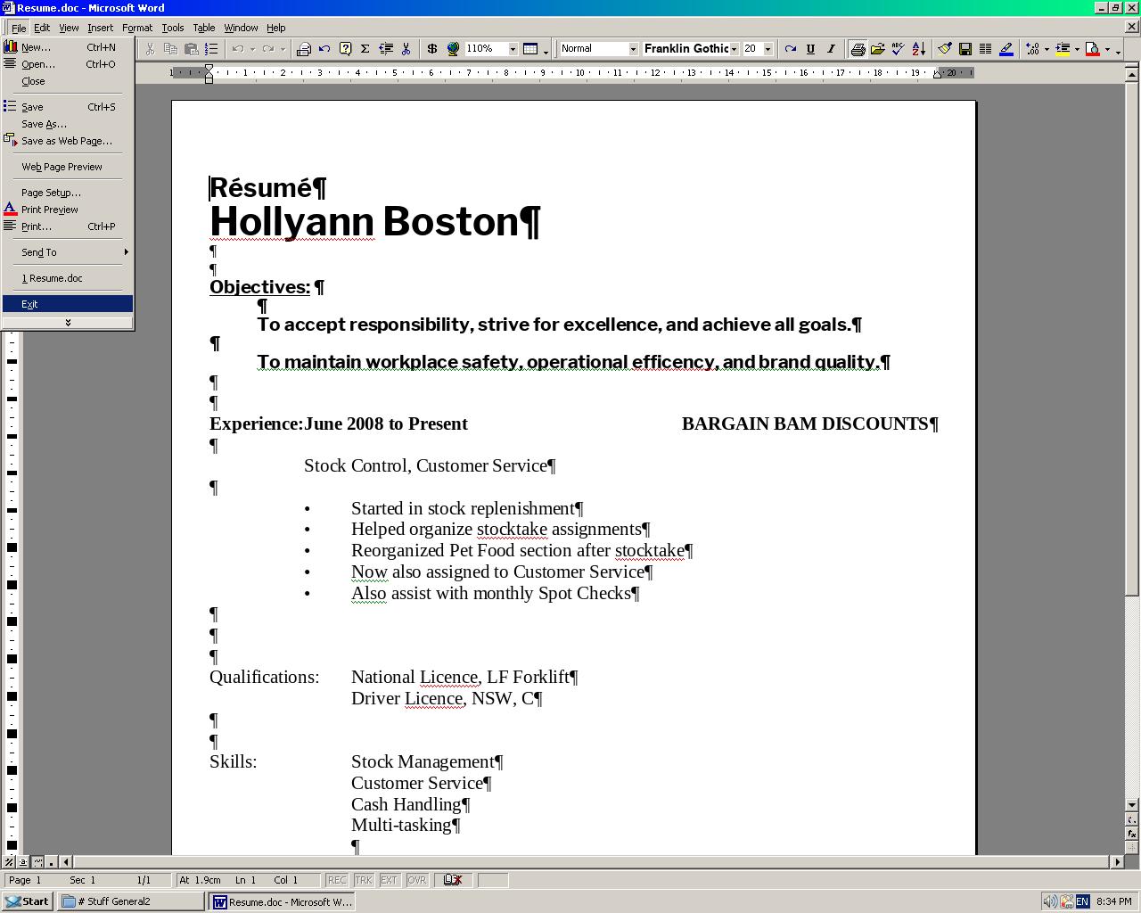Click Web Page Preview entry
This screenshot has width=1141, height=913.
pos(68,167)
